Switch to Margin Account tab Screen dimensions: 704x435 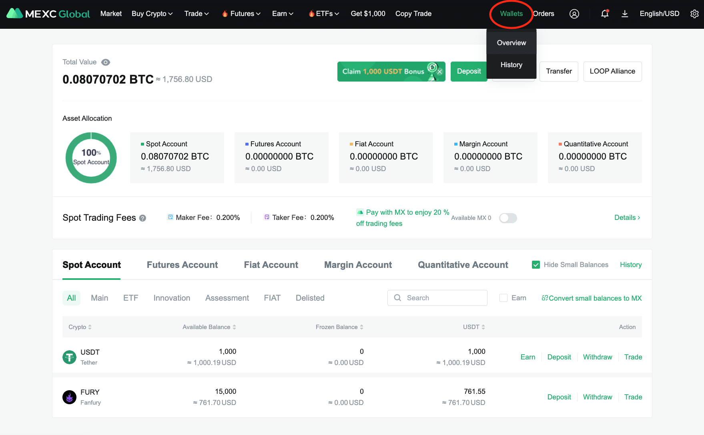[358, 265]
